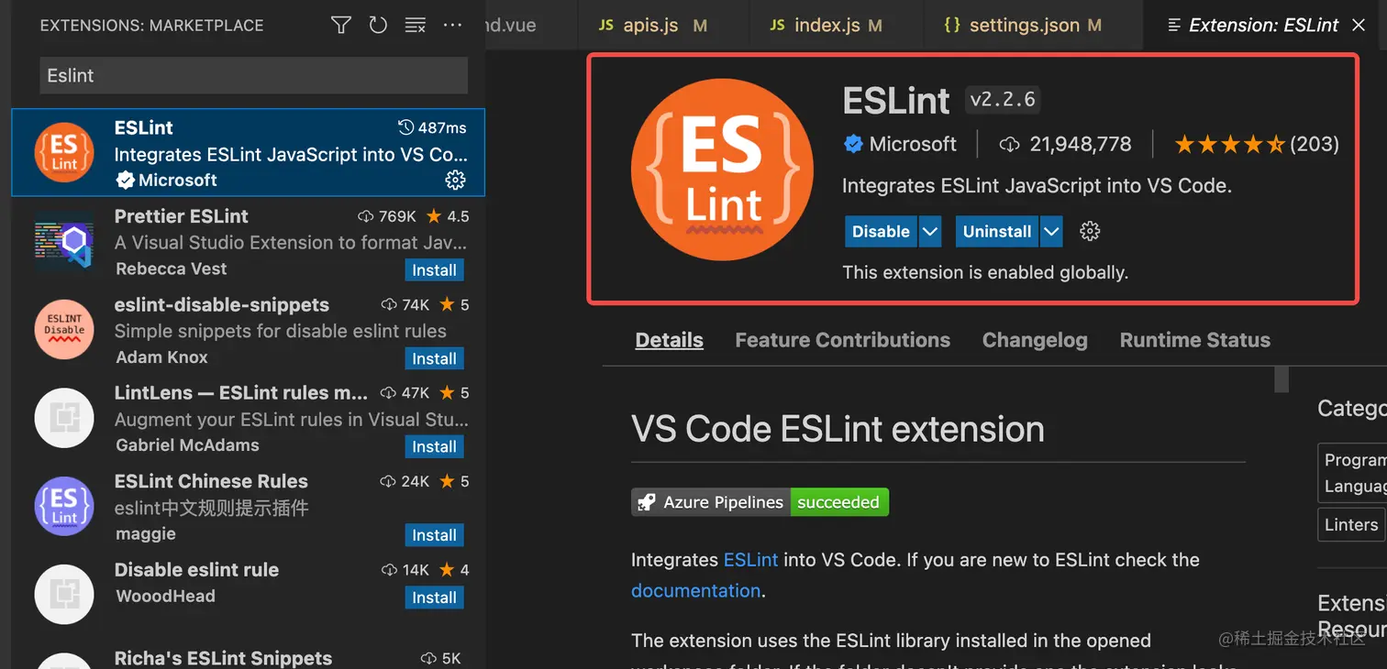Open the extensions views and more actions menu
Screen dimensions: 1387x669
(x=452, y=25)
